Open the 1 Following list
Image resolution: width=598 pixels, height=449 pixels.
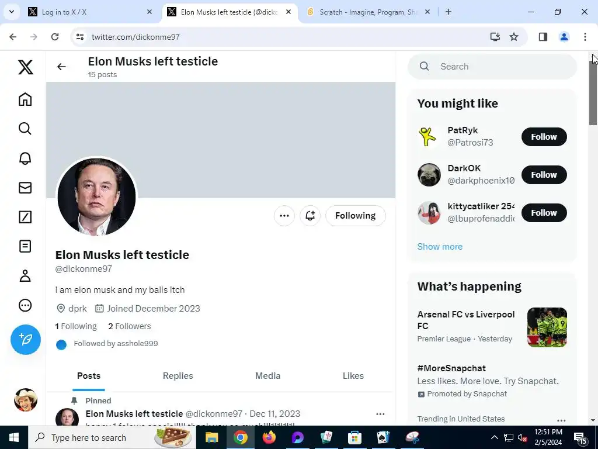tap(76, 326)
